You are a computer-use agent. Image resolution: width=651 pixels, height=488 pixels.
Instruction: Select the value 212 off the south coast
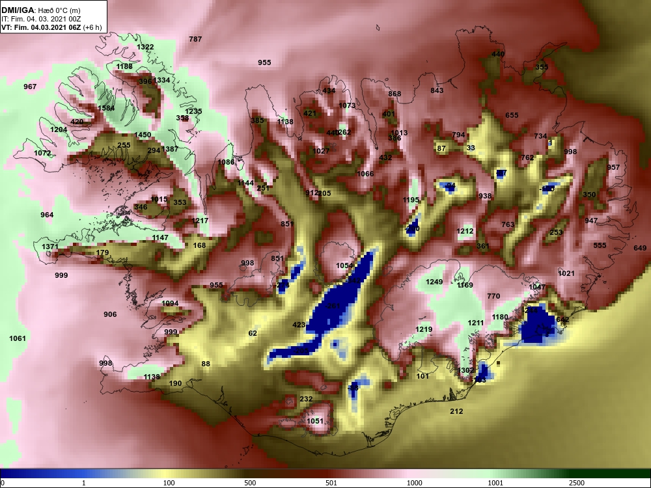[x=456, y=411]
